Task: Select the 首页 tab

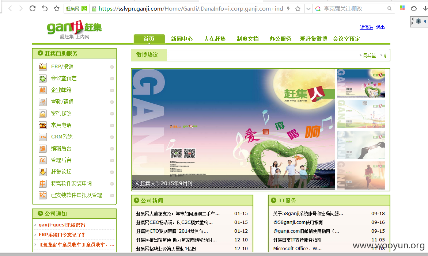Action: (x=149, y=39)
